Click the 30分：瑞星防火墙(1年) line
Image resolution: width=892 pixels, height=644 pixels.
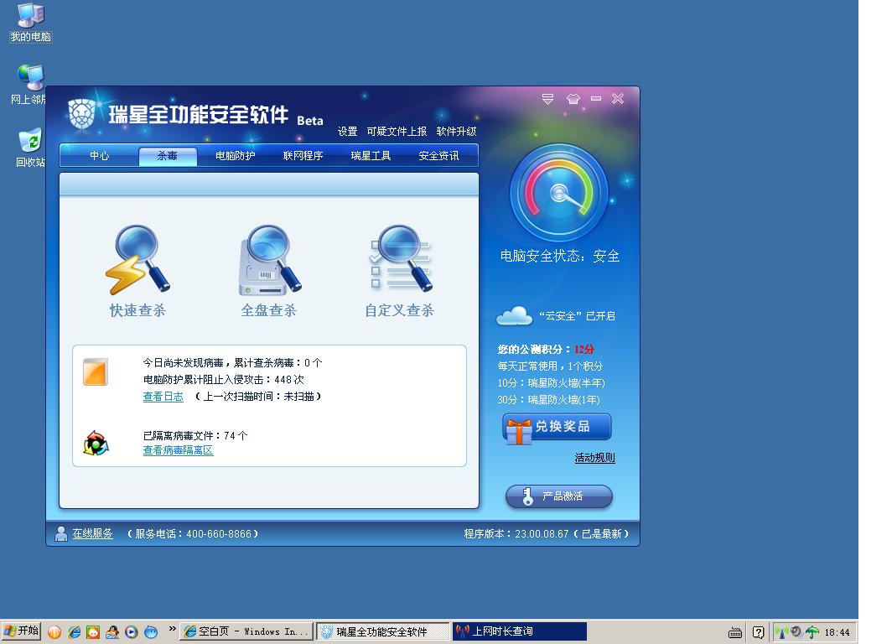[549, 400]
